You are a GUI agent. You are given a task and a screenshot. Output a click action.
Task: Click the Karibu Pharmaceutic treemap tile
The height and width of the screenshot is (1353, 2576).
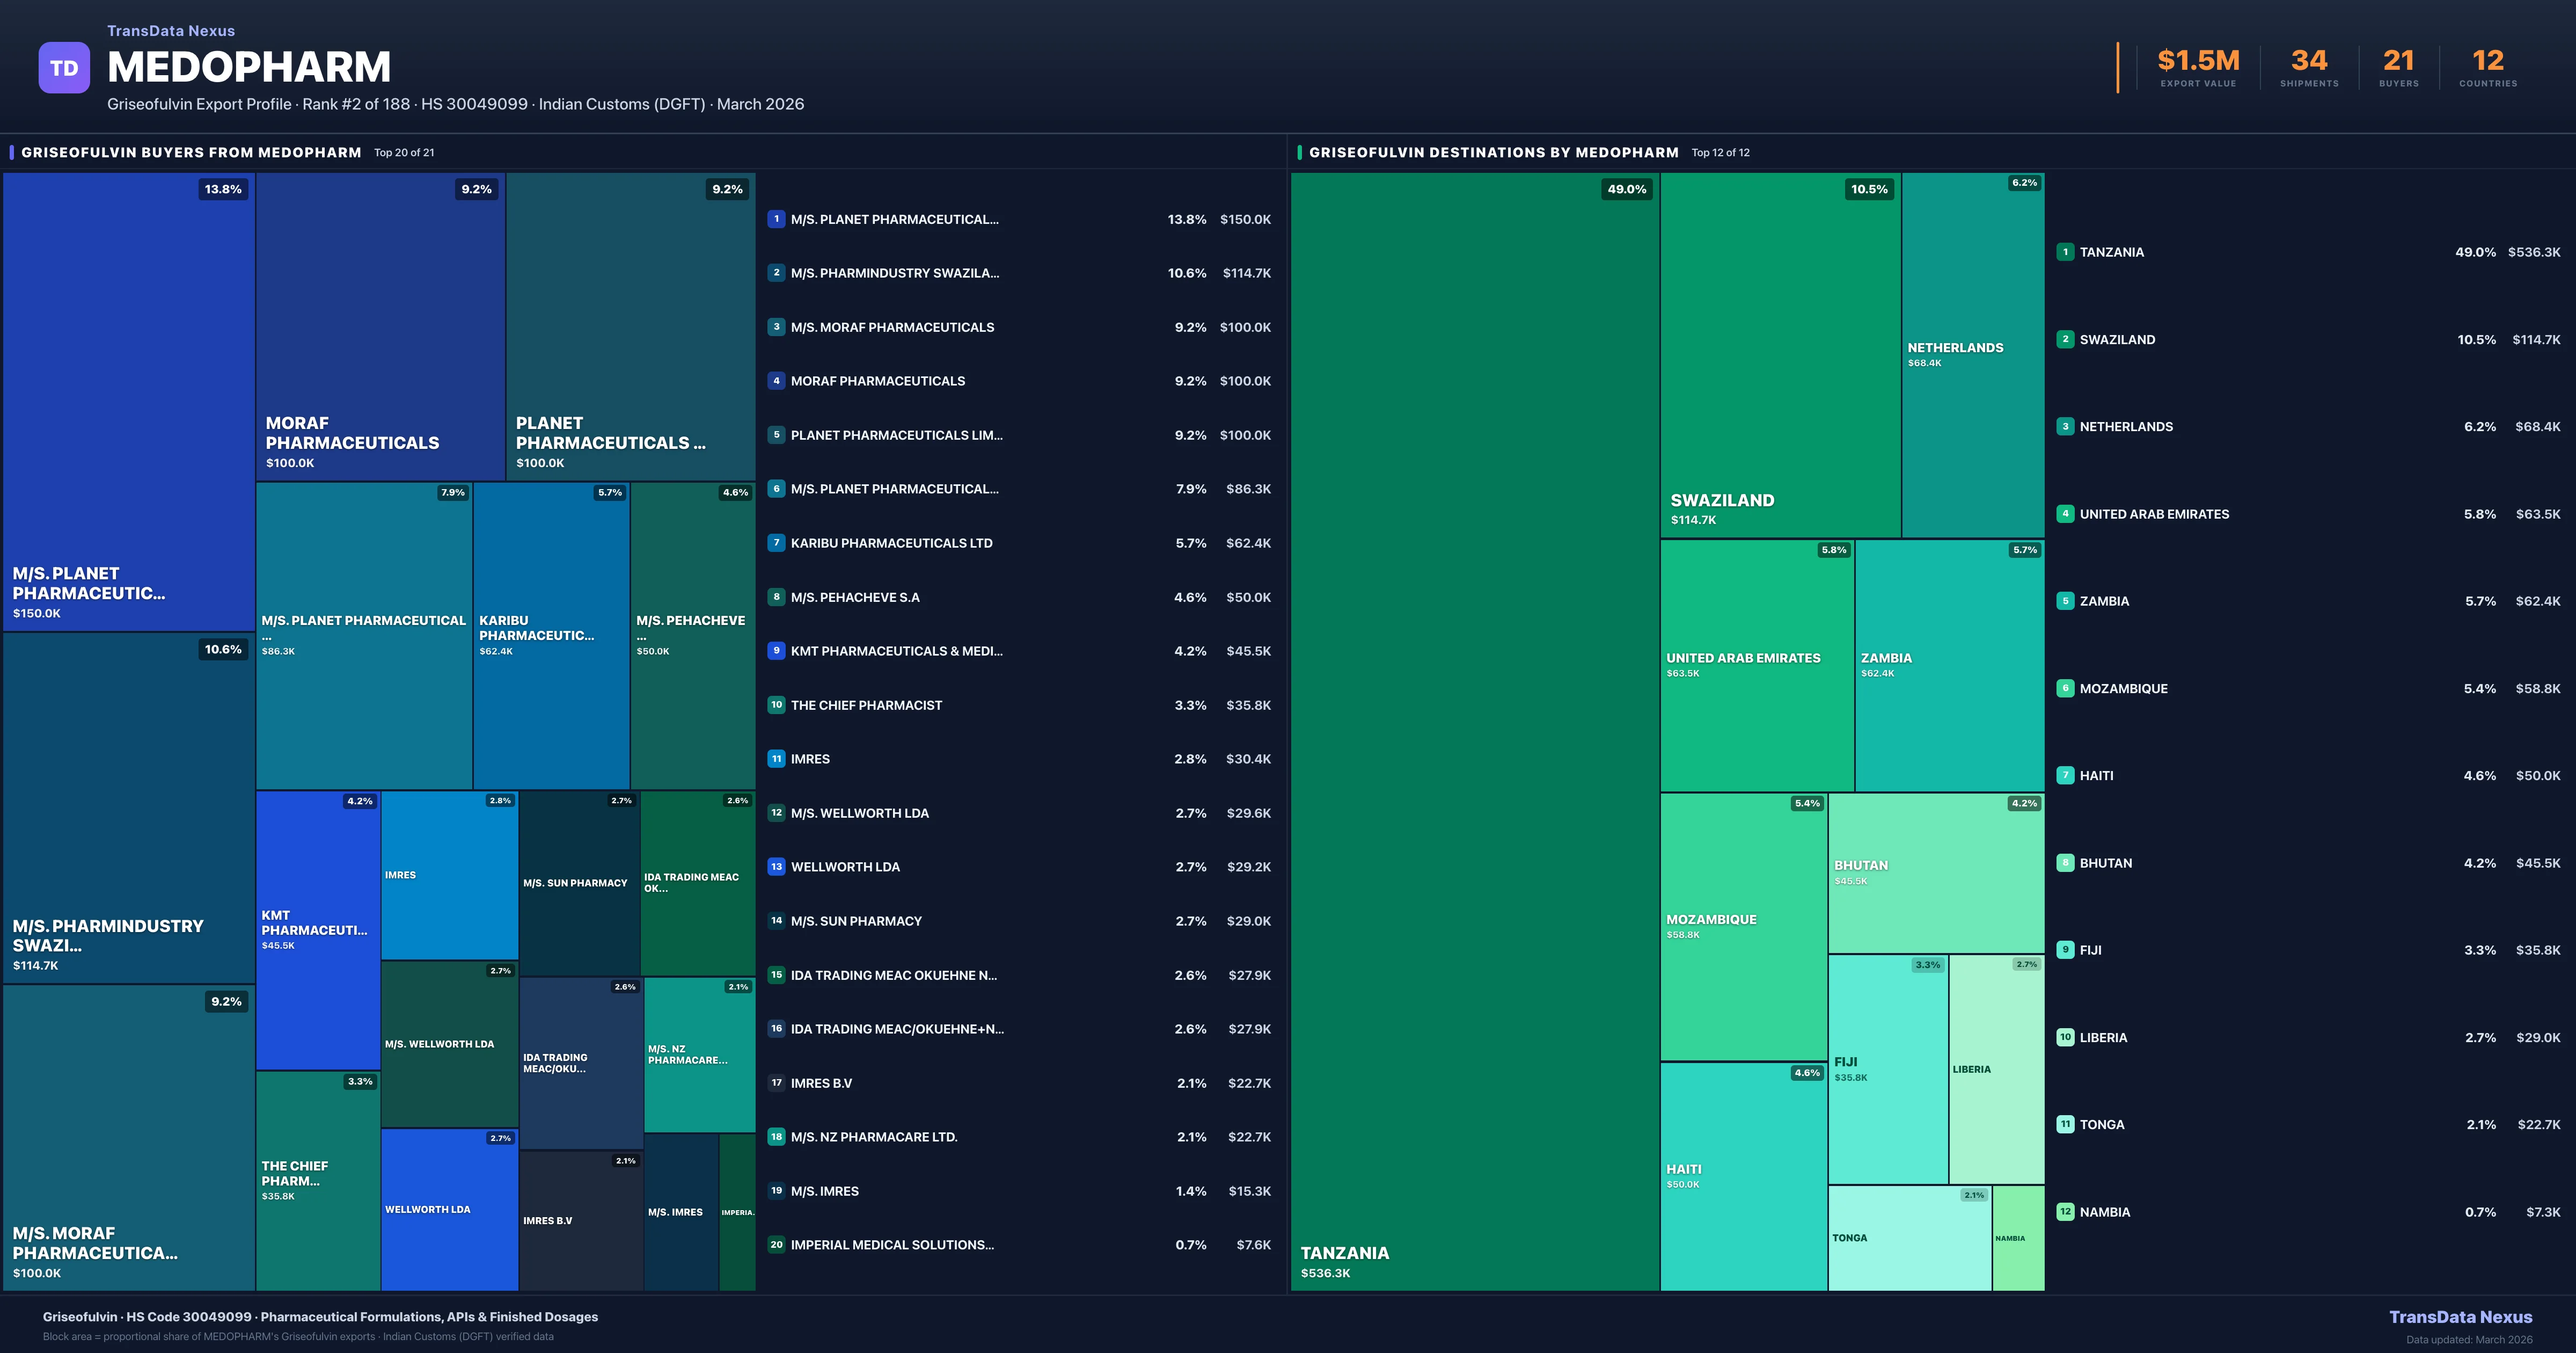point(551,636)
